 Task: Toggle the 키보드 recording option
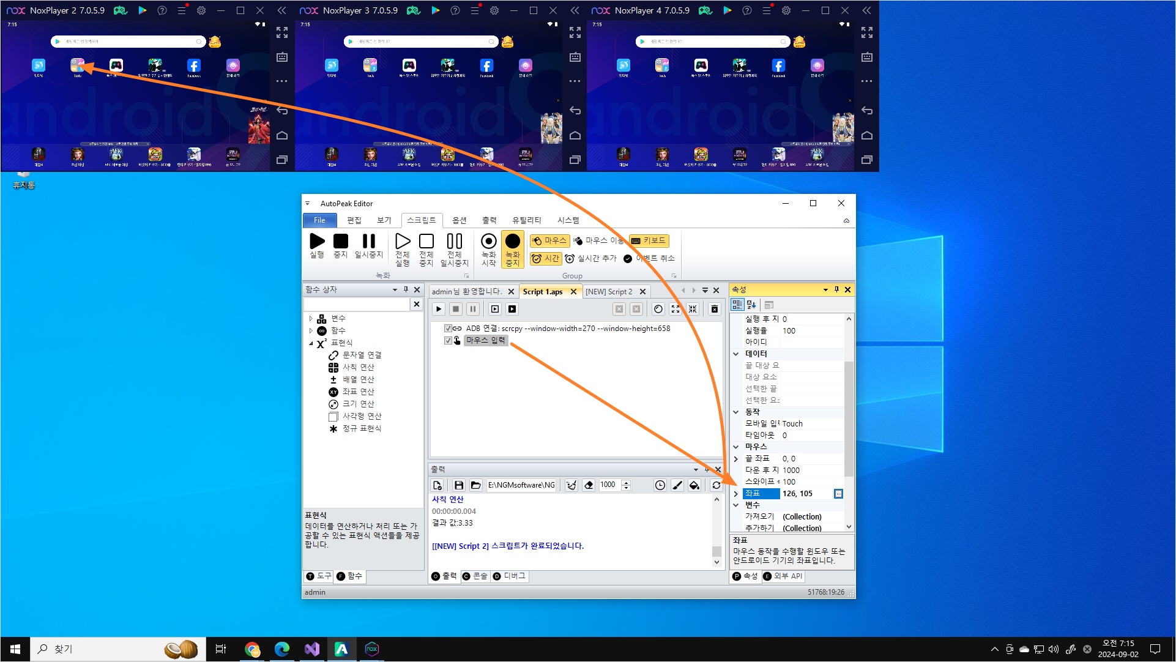pyautogui.click(x=649, y=240)
